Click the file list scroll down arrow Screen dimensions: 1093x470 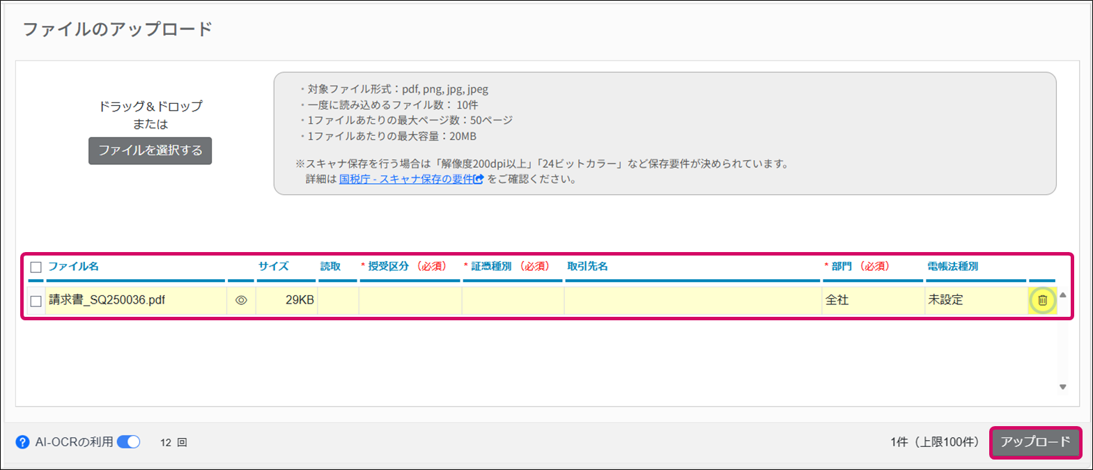pyautogui.click(x=1062, y=387)
